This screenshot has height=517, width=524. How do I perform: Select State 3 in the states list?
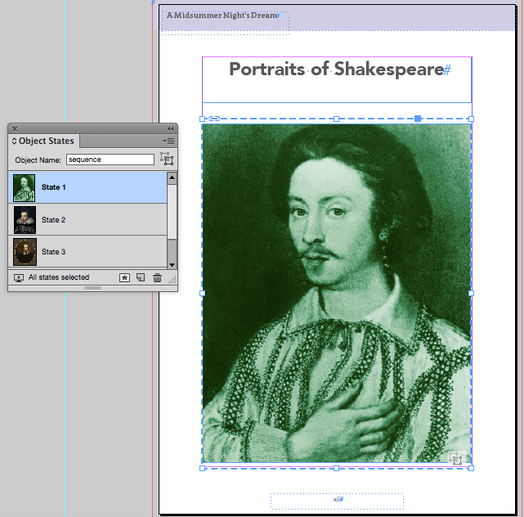point(87,252)
